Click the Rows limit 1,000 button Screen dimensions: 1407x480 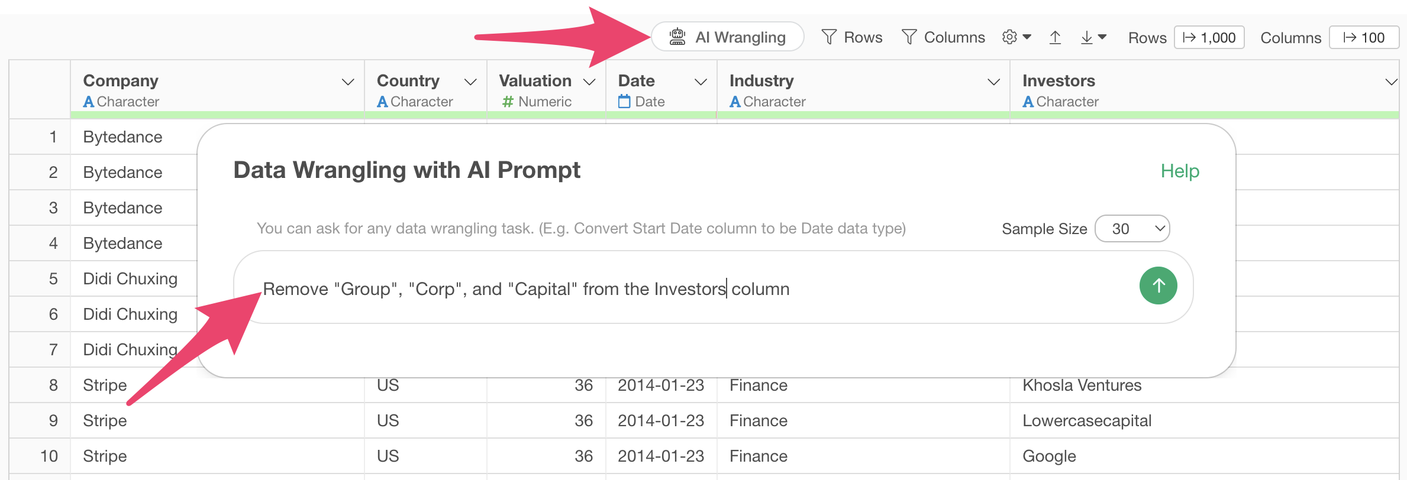(x=1209, y=37)
